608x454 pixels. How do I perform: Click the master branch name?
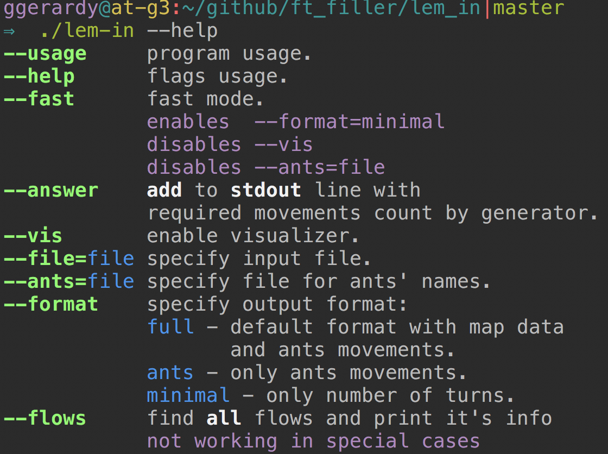(x=529, y=8)
